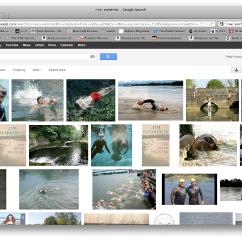Bookmark this page with the star icon
The width and height of the screenshot is (242, 239).
click(x=202, y=24)
